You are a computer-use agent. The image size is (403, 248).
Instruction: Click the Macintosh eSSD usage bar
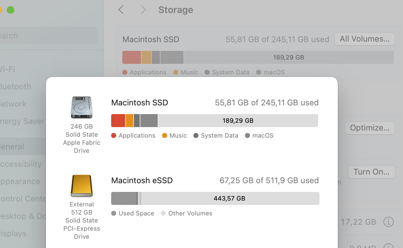(215, 198)
